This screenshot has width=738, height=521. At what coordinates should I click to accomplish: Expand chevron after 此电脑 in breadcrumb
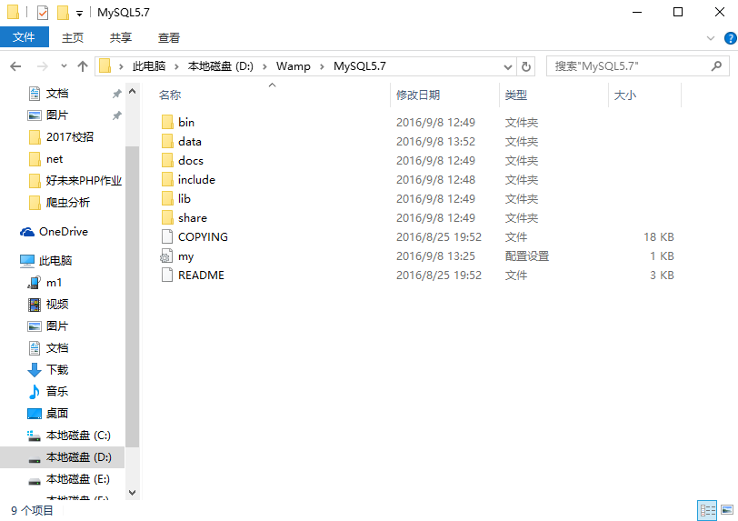176,66
